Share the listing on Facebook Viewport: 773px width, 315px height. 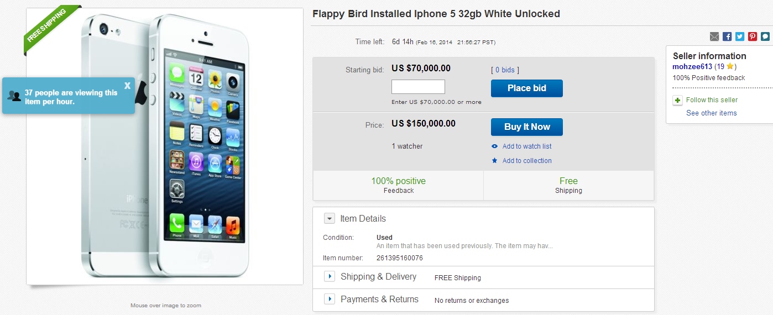click(x=727, y=36)
